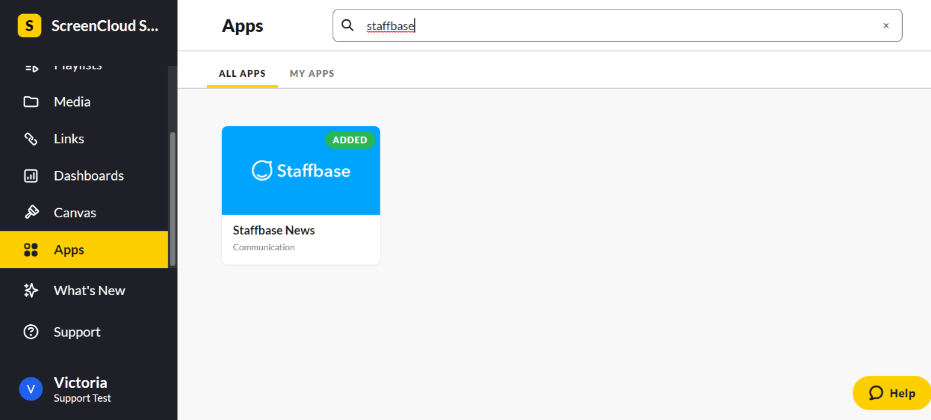Click the Links chain icon in the sidebar

(x=31, y=139)
